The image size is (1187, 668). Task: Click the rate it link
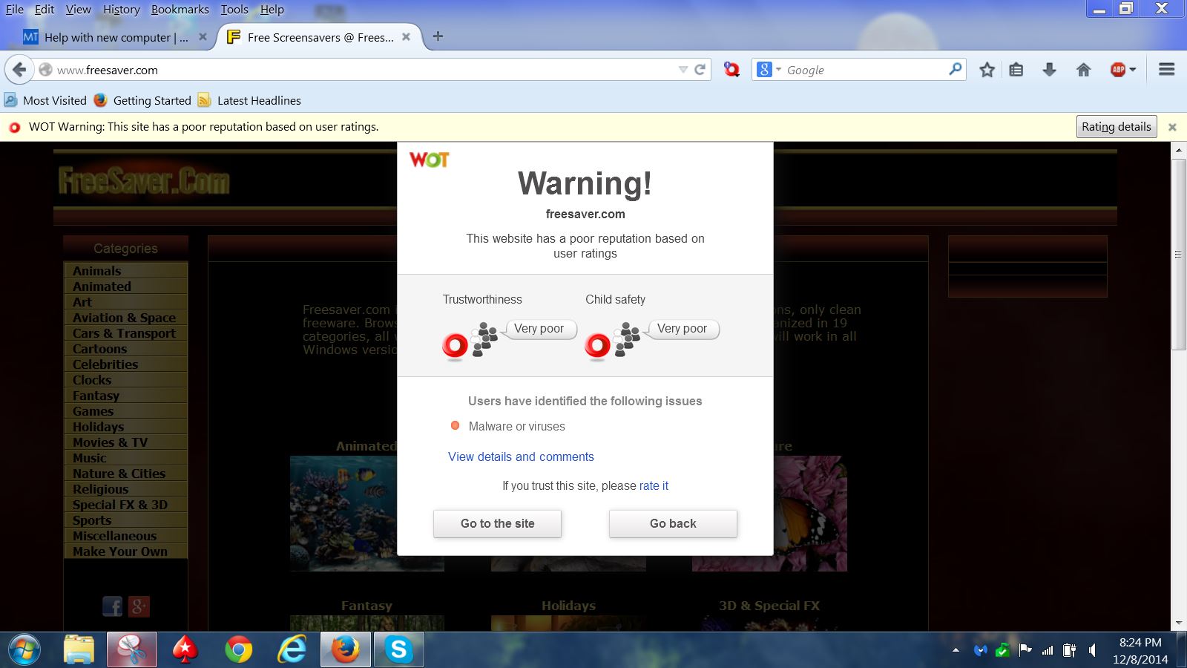(654, 486)
